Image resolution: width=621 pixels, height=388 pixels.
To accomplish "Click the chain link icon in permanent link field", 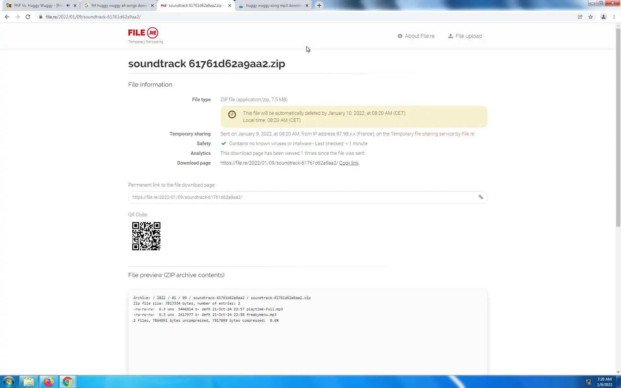I will pyautogui.click(x=481, y=197).
